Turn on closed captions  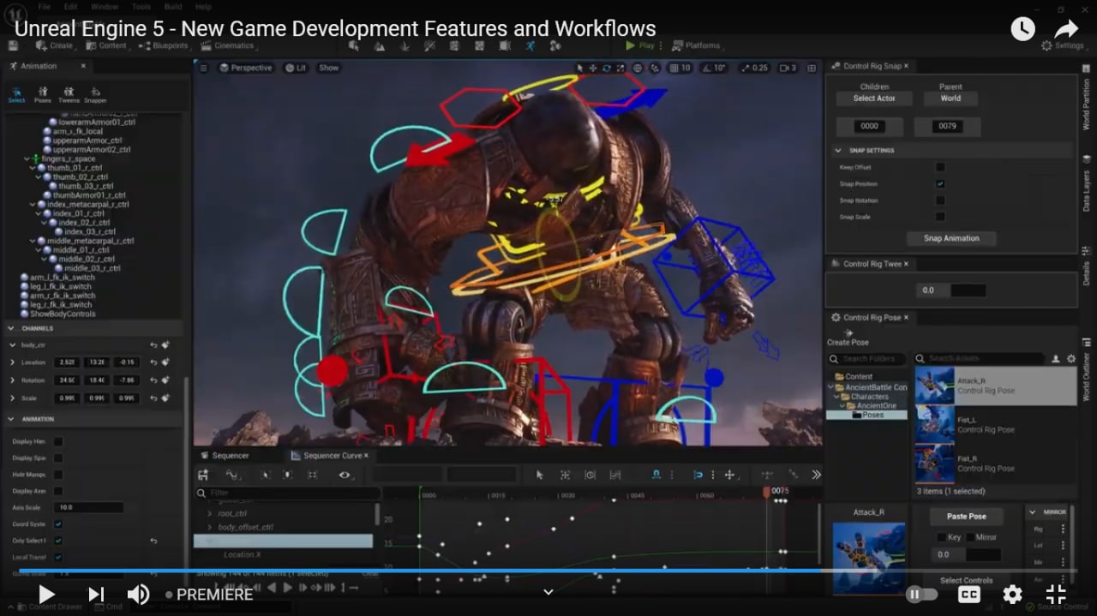coord(969,594)
